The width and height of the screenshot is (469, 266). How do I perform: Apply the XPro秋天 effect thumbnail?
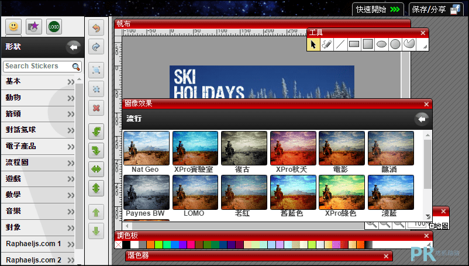[x=293, y=148]
